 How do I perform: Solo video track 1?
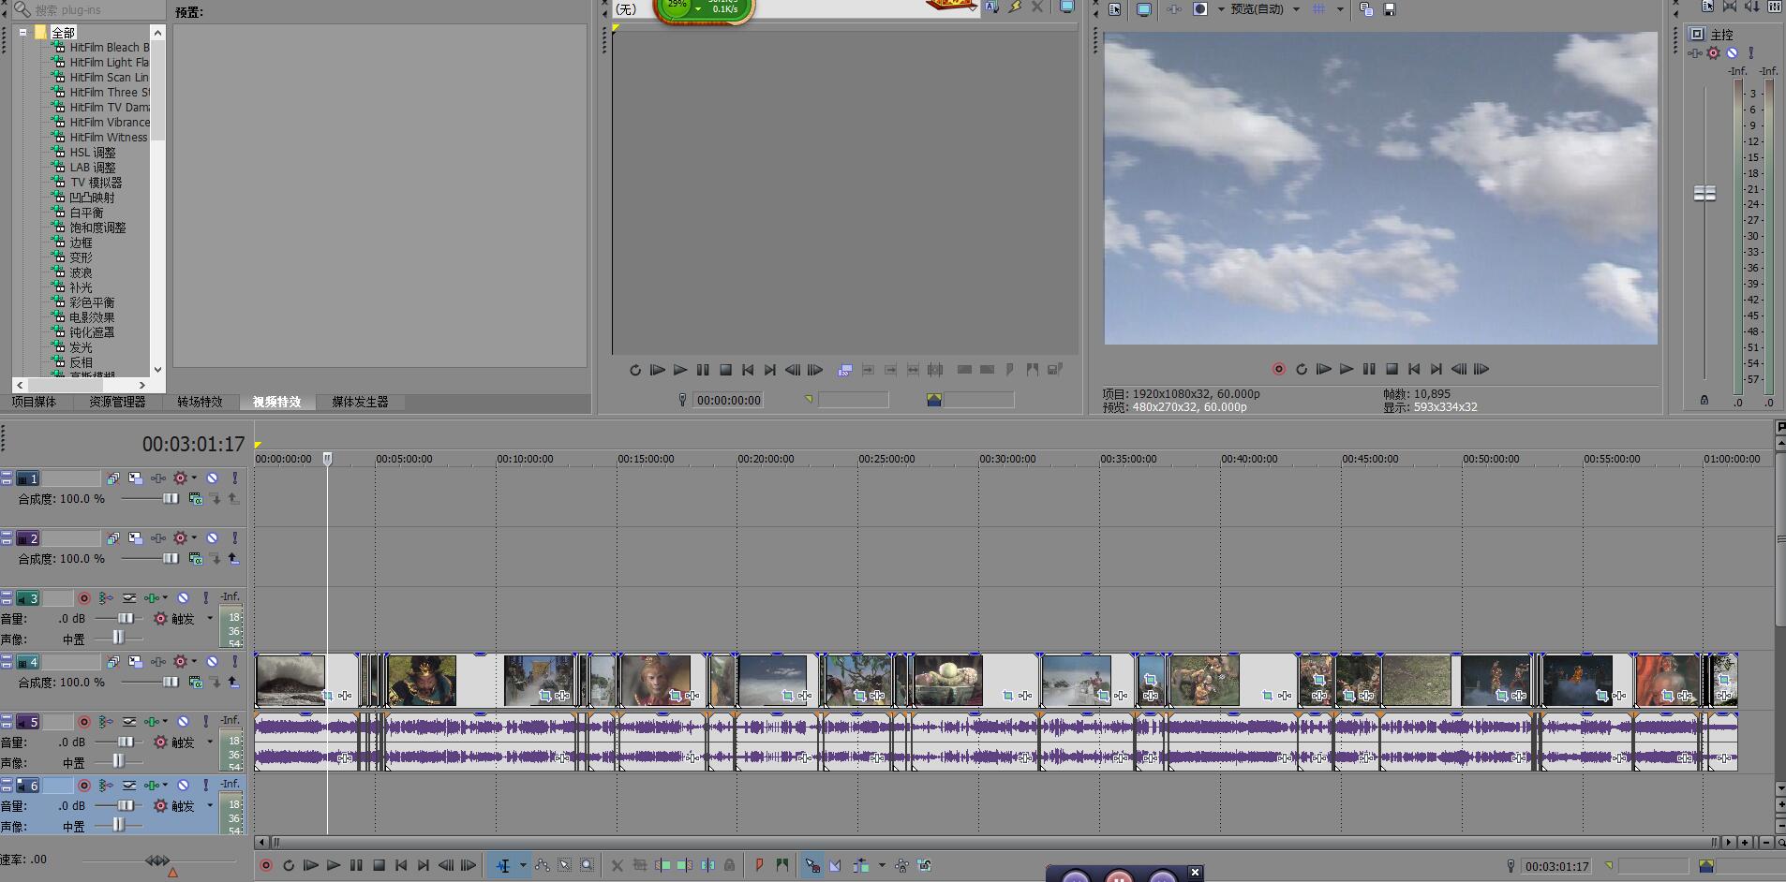coord(234,478)
